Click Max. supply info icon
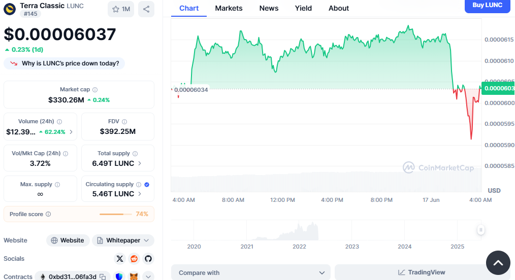The image size is (515, 280). 57,185
